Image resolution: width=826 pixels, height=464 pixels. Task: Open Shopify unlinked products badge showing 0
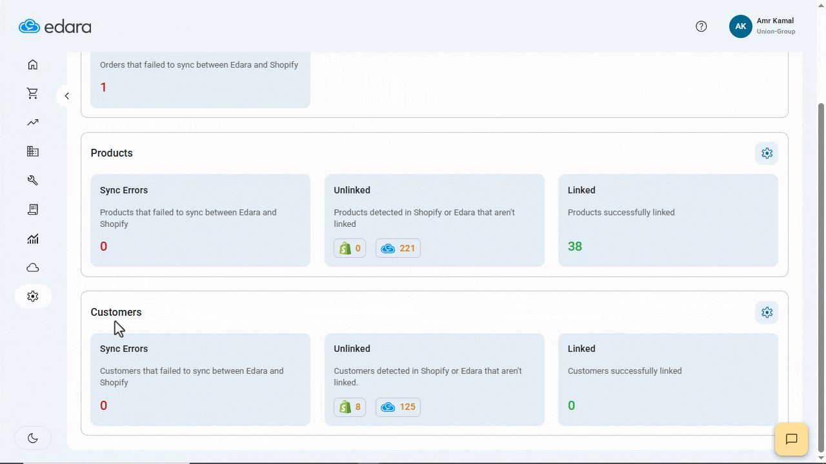(x=350, y=248)
